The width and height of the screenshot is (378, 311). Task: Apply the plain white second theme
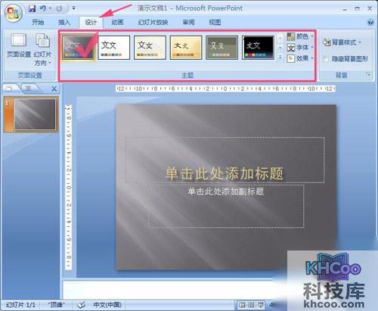(114, 48)
